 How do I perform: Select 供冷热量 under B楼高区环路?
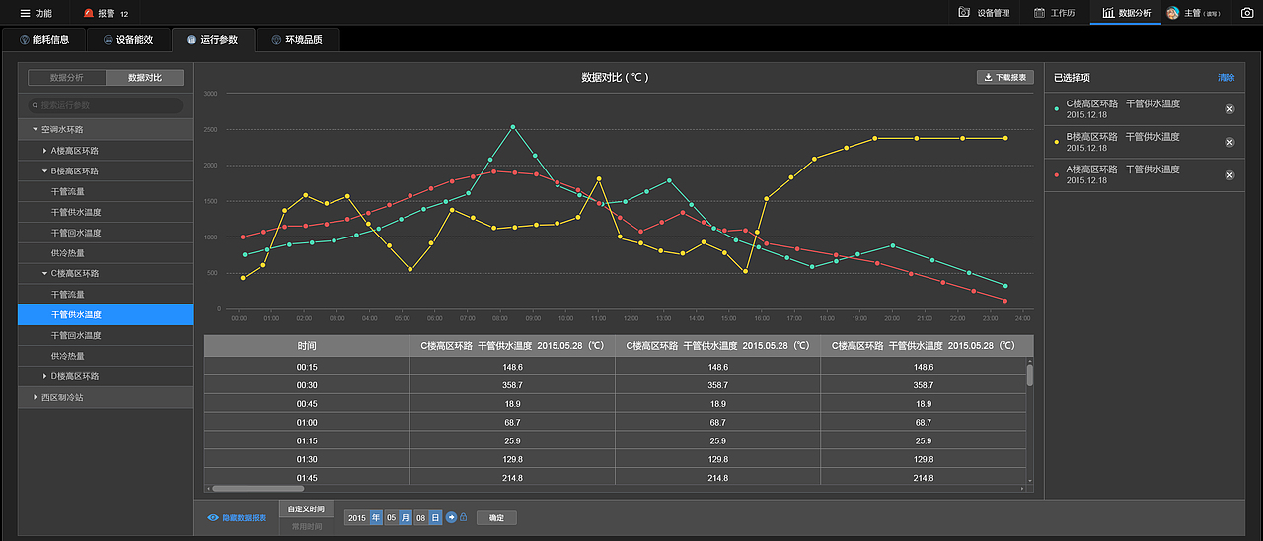pos(106,253)
